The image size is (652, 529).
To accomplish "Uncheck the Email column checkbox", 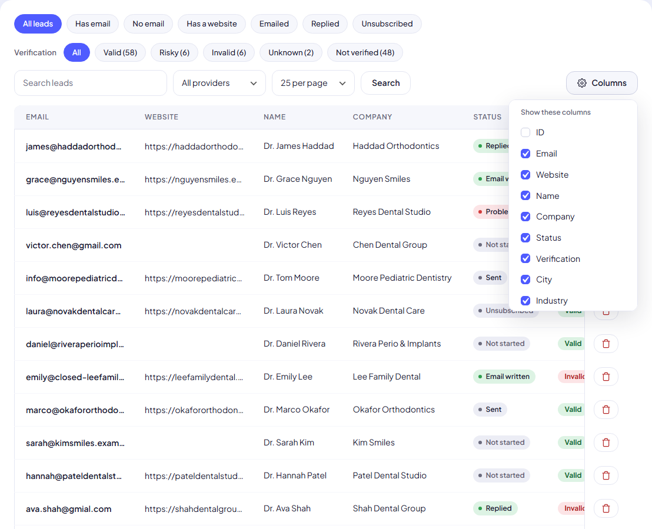I will pos(525,154).
